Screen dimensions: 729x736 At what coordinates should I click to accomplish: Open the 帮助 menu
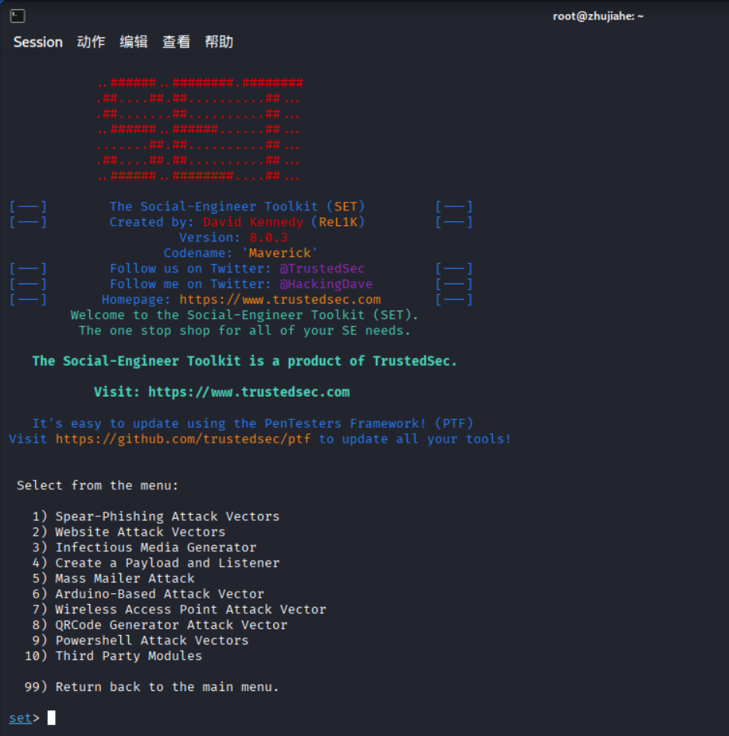click(219, 42)
